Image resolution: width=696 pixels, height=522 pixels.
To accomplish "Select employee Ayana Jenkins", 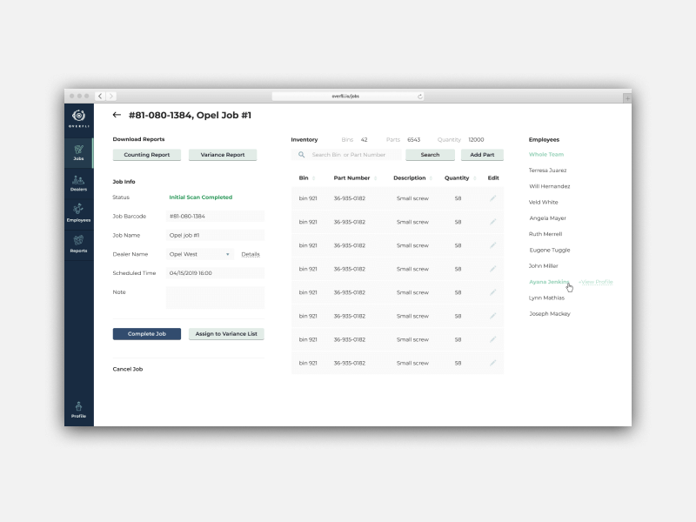I will pyautogui.click(x=549, y=282).
